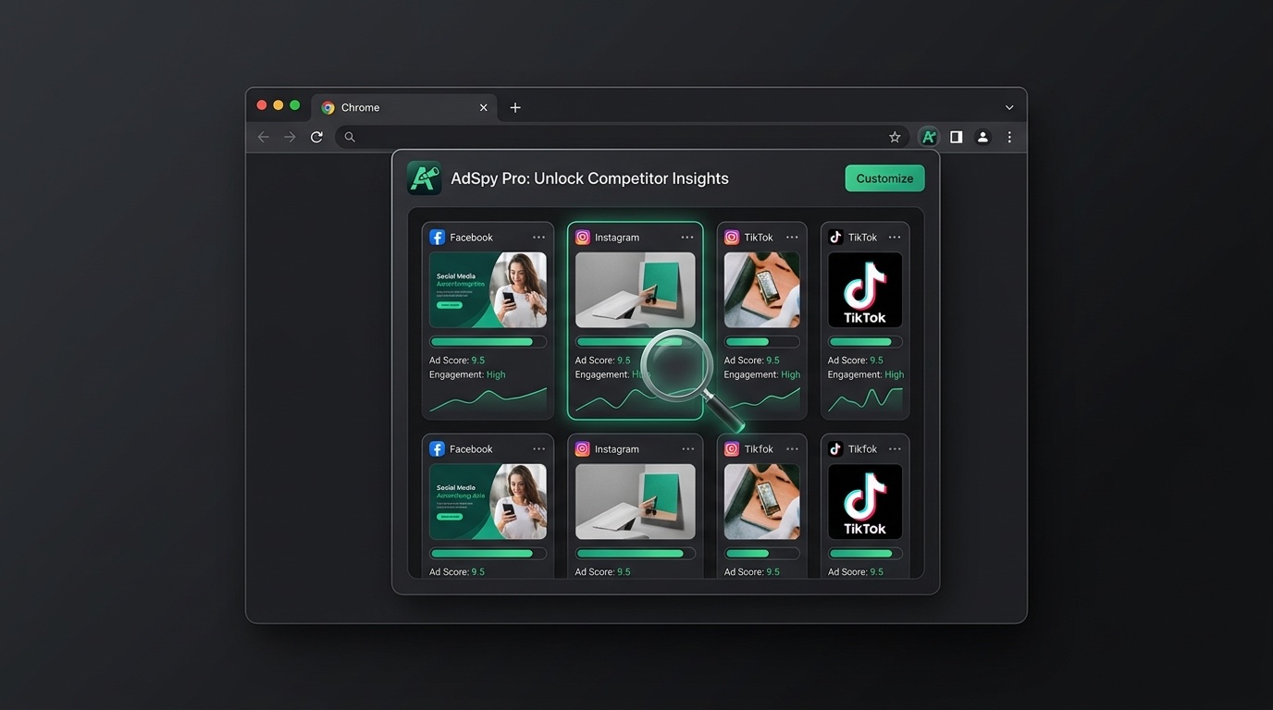The height and width of the screenshot is (710, 1273).
Task: Click the score bar on the highlighted Instagram card
Action: click(x=635, y=342)
